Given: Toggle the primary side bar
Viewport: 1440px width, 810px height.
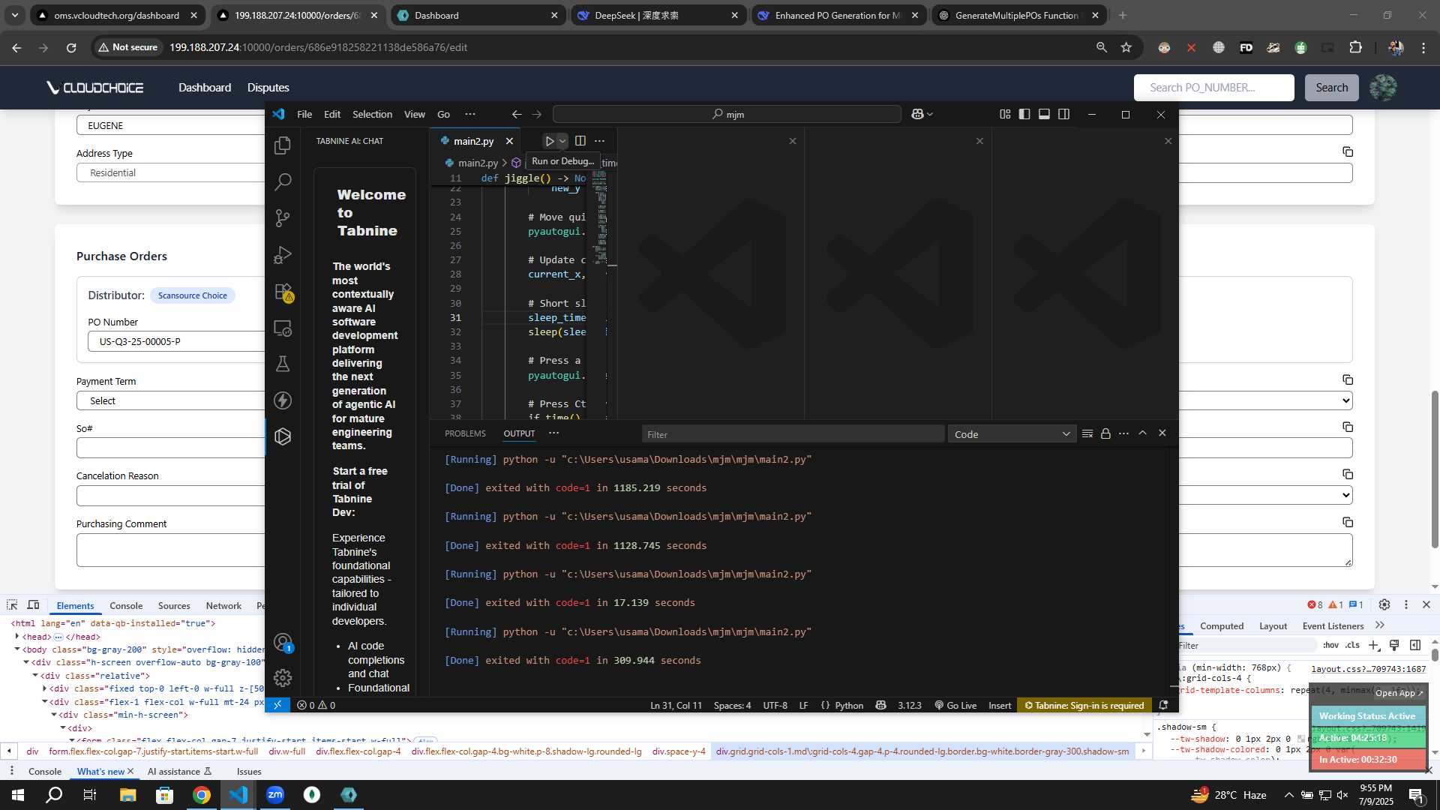Looking at the screenshot, I should click(1024, 114).
